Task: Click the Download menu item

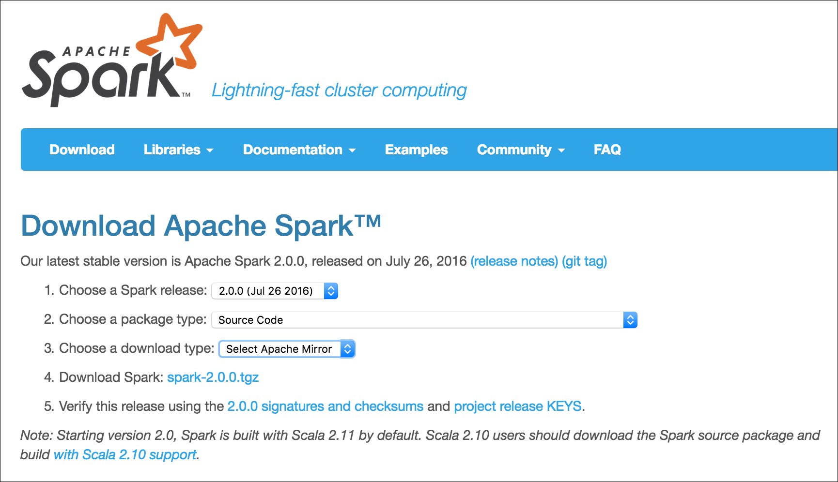Action: point(81,150)
